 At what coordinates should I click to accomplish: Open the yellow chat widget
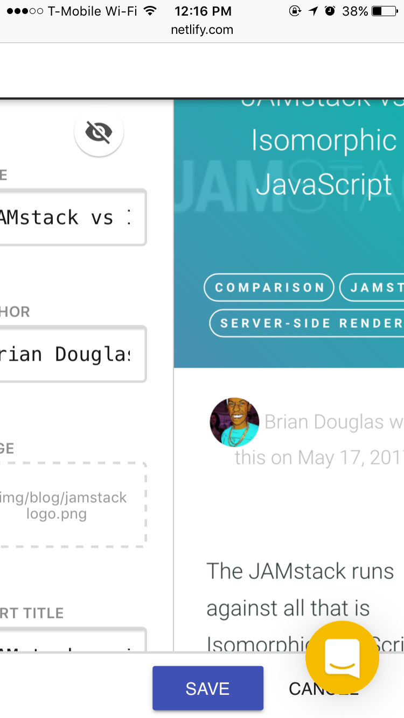coord(342,657)
